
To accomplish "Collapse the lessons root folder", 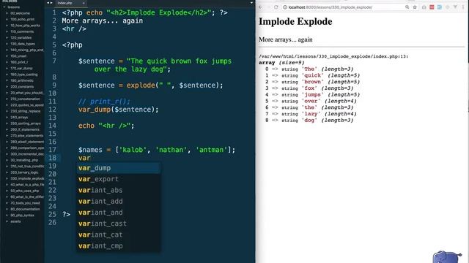I will (4, 7).
